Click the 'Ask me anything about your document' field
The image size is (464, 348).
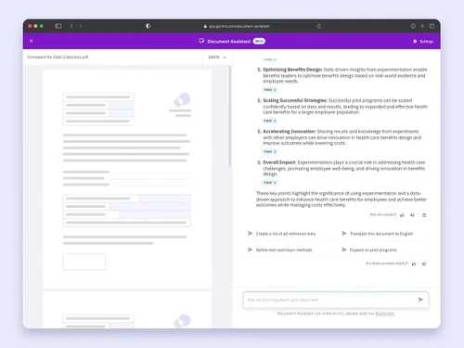(336, 300)
